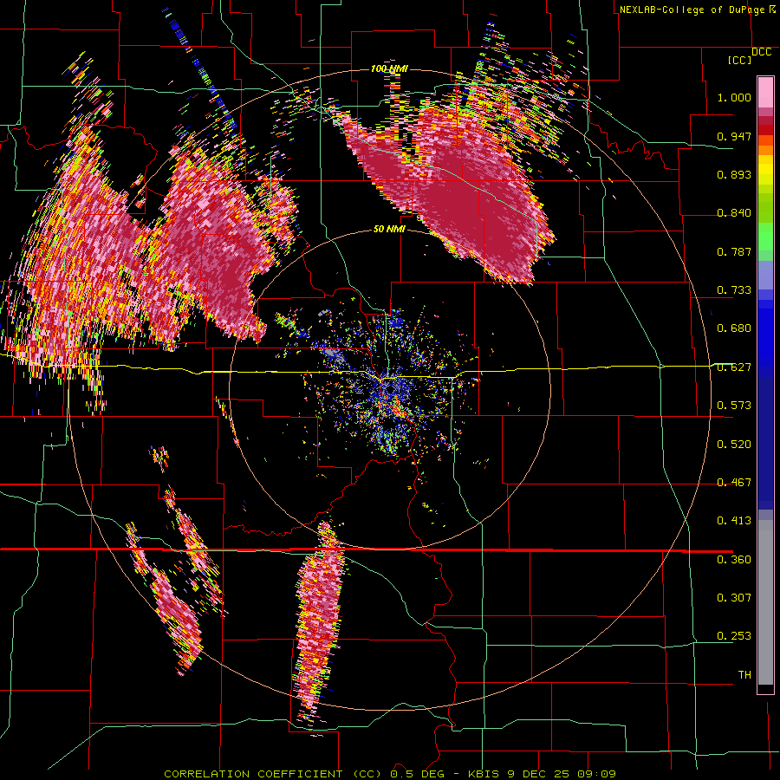Click the 0.733 scale value
Viewport: 780px width, 780px height.
tap(734, 290)
